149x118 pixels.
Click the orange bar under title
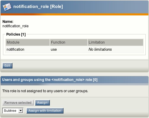click(x=74, y=14)
